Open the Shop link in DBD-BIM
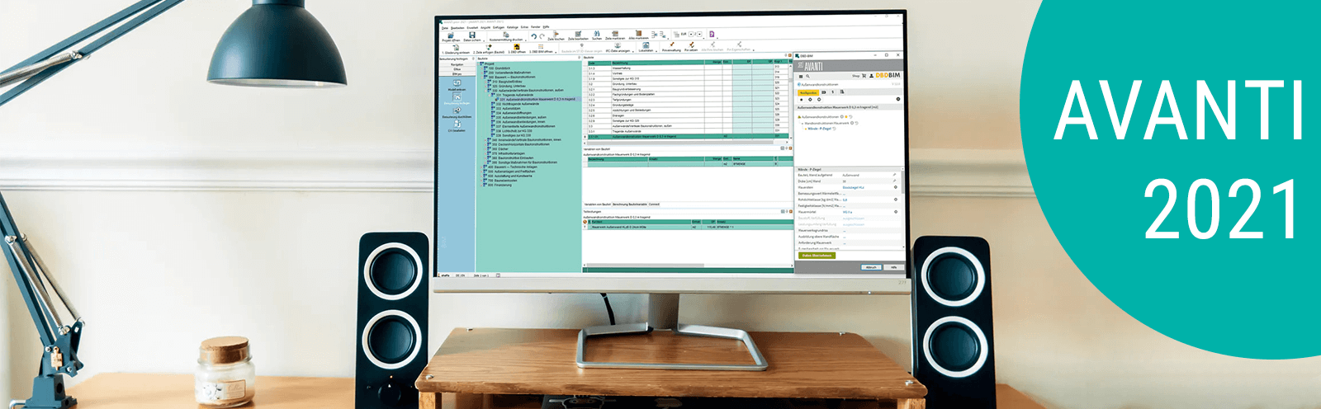The width and height of the screenshot is (1321, 409). pyautogui.click(x=856, y=76)
